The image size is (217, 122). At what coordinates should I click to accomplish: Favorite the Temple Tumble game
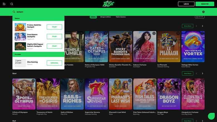point(82,33)
